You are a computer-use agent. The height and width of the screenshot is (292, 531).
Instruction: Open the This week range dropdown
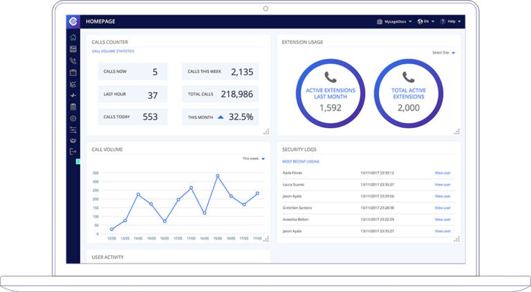[254, 158]
